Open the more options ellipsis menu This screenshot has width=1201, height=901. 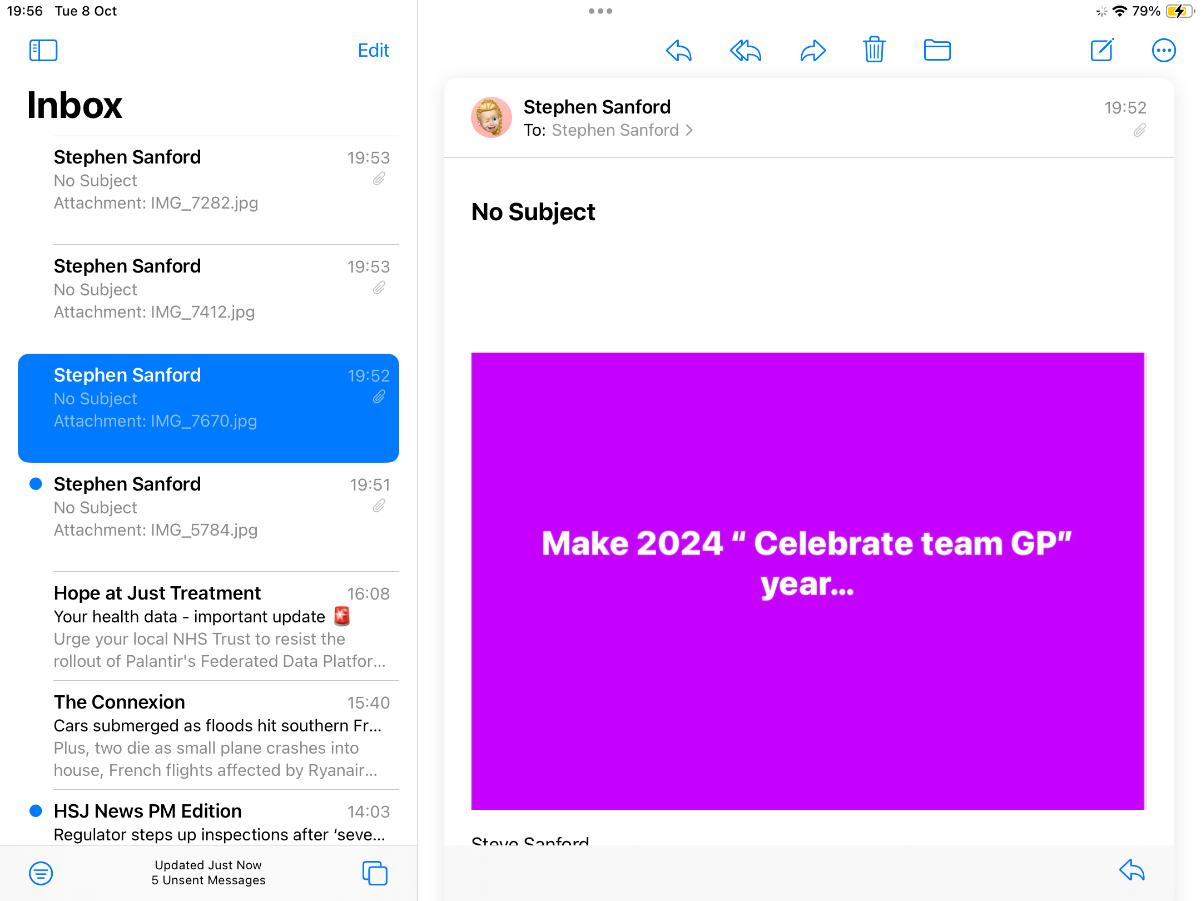(1164, 51)
